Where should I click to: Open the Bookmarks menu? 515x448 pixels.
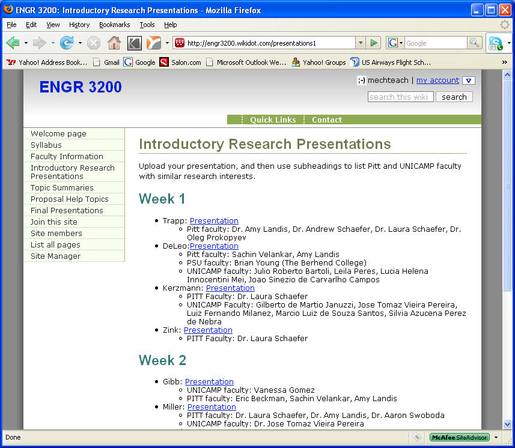[114, 25]
